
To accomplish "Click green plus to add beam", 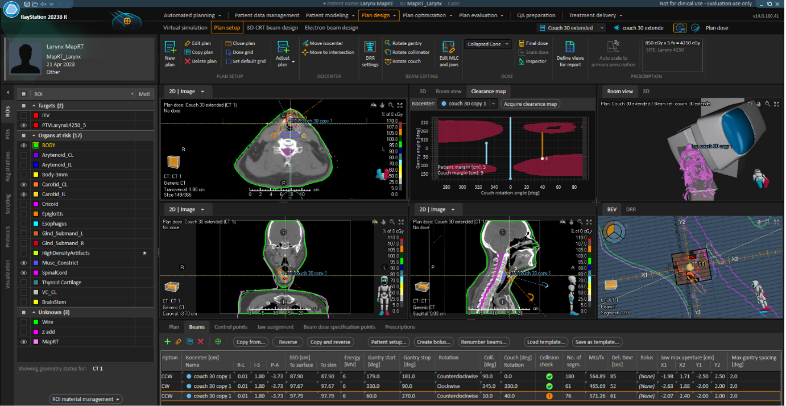I will click(x=167, y=342).
